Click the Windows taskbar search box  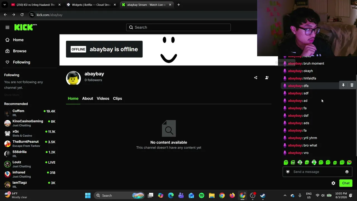(119, 195)
